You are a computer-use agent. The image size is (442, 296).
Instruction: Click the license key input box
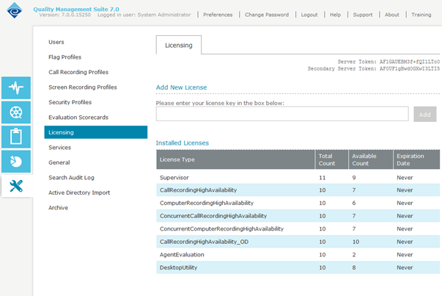tap(282, 114)
